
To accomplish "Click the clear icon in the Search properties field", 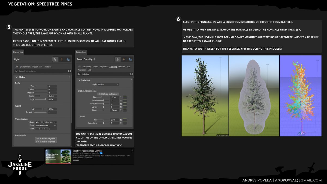I will pos(69,71).
